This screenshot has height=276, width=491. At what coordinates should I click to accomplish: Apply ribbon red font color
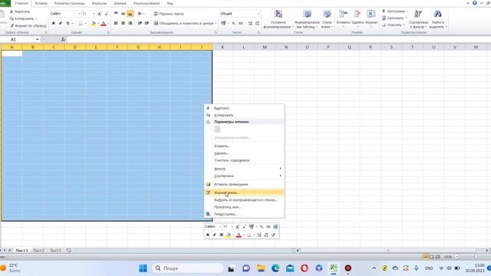(x=104, y=24)
